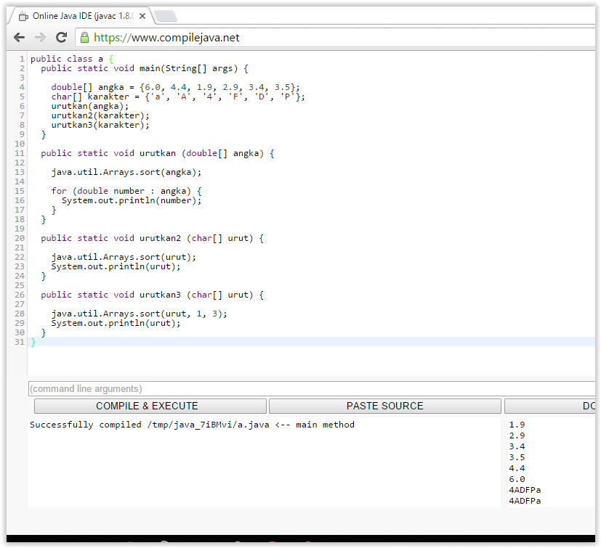
Task: Click the output value 4.4
Action: point(517,468)
